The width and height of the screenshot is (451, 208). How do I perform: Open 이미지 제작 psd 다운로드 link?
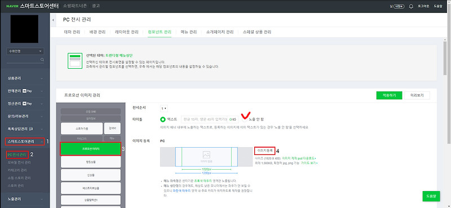299,158
